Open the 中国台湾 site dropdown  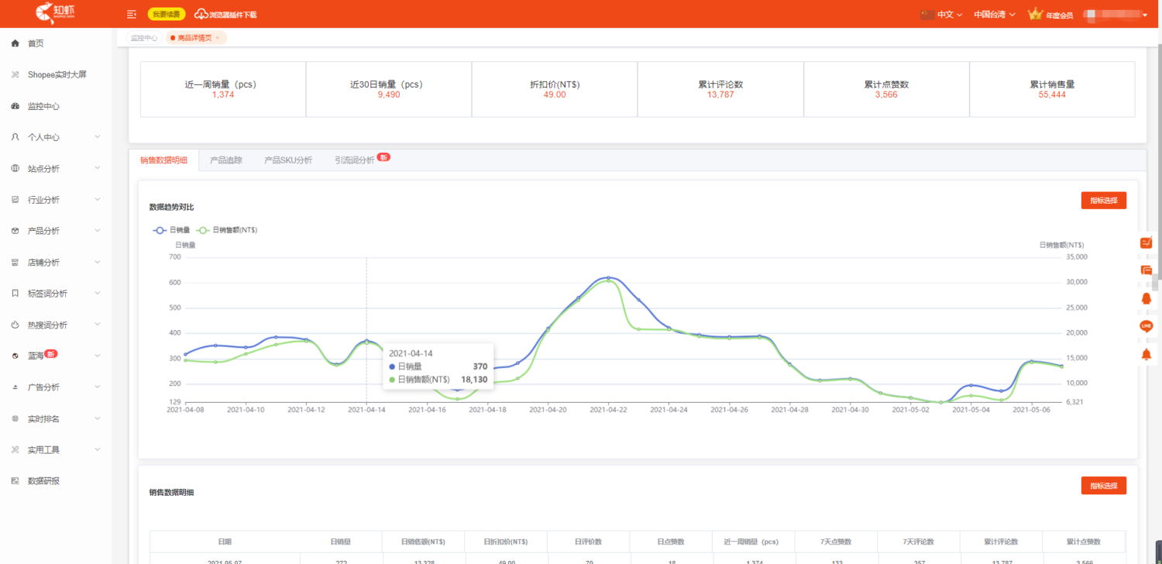(x=994, y=15)
